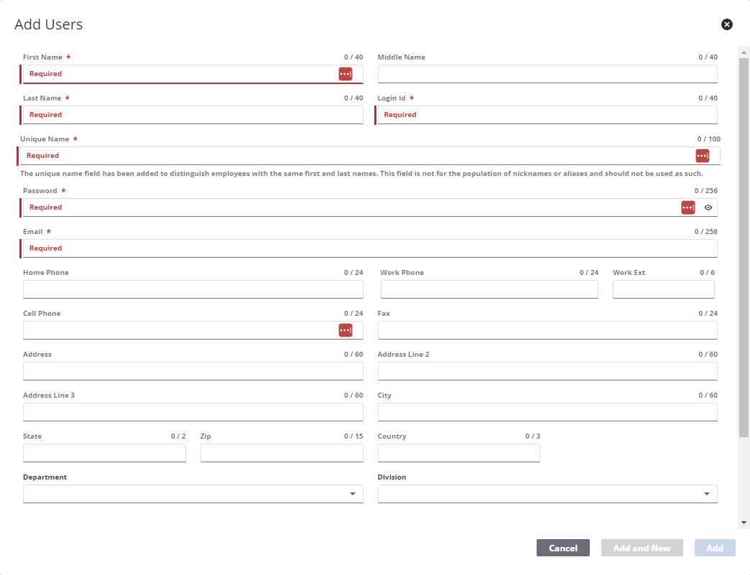Select the Country text field

[x=458, y=453]
